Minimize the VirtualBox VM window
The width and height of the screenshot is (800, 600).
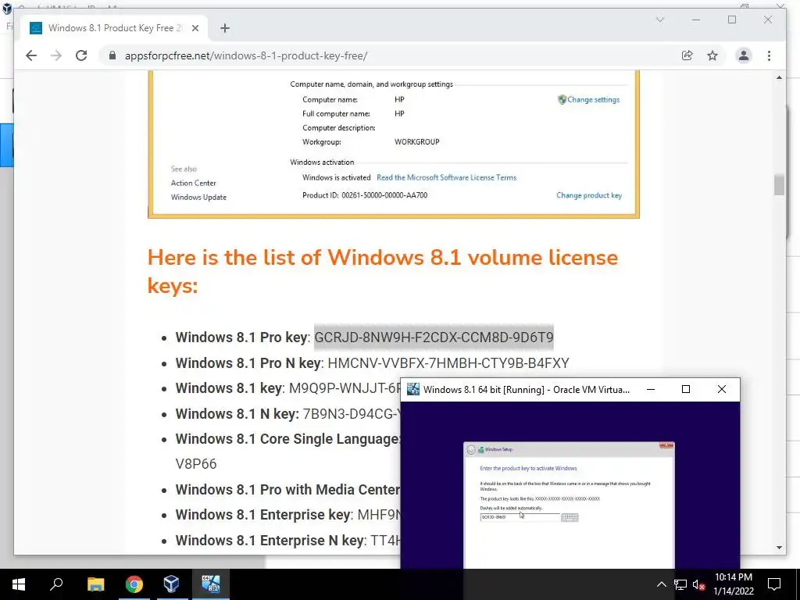651,389
